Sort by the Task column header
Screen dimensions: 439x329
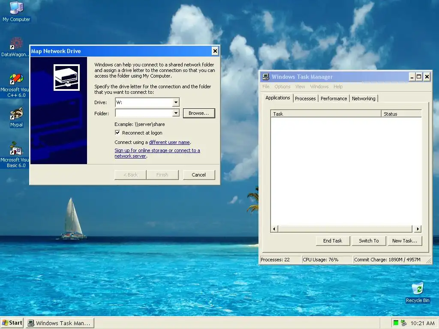[x=326, y=114]
